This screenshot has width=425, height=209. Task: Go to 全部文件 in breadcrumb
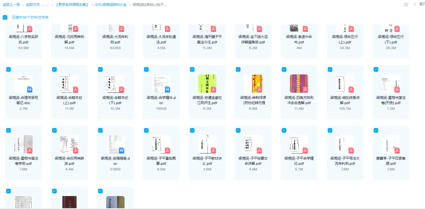pyautogui.click(x=33, y=5)
